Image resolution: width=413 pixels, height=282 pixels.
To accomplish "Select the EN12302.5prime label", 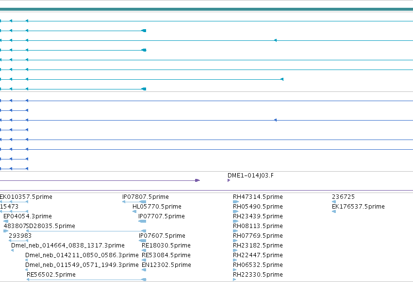I will pos(166,265).
